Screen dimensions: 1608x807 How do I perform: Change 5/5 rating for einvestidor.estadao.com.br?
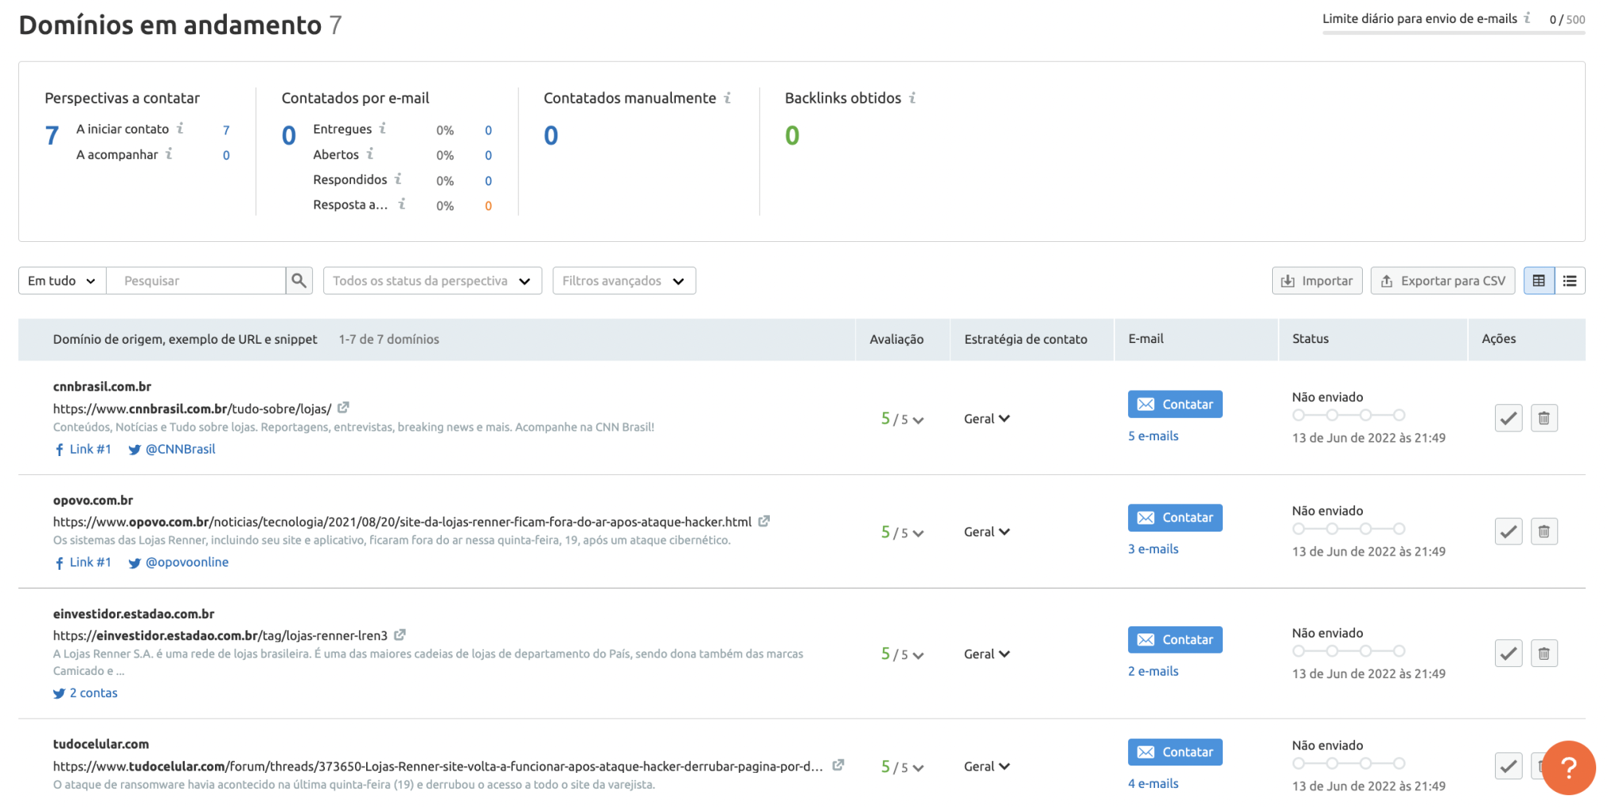pyautogui.click(x=902, y=654)
